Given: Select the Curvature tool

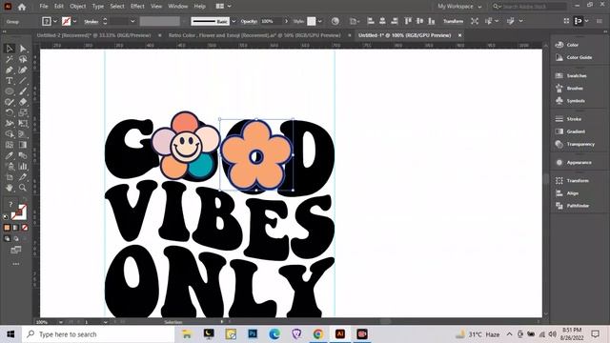Looking at the screenshot, I should pos(23,70).
